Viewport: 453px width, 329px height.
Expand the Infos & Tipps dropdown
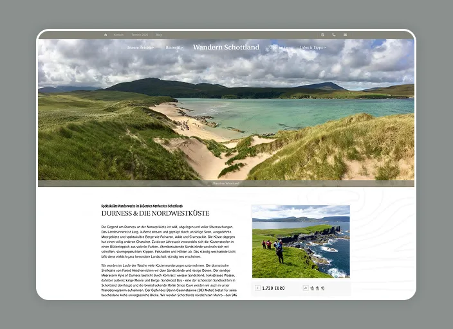(313, 48)
